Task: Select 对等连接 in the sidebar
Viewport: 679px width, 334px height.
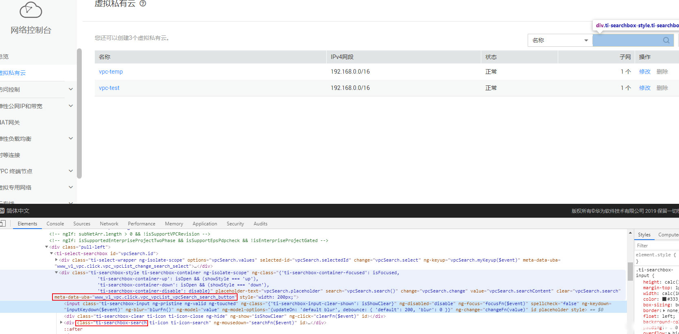Action: tap(10, 155)
